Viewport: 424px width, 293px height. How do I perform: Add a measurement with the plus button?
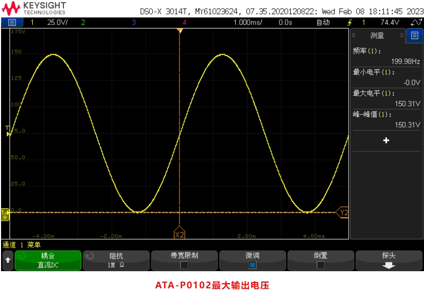pyautogui.click(x=386, y=140)
